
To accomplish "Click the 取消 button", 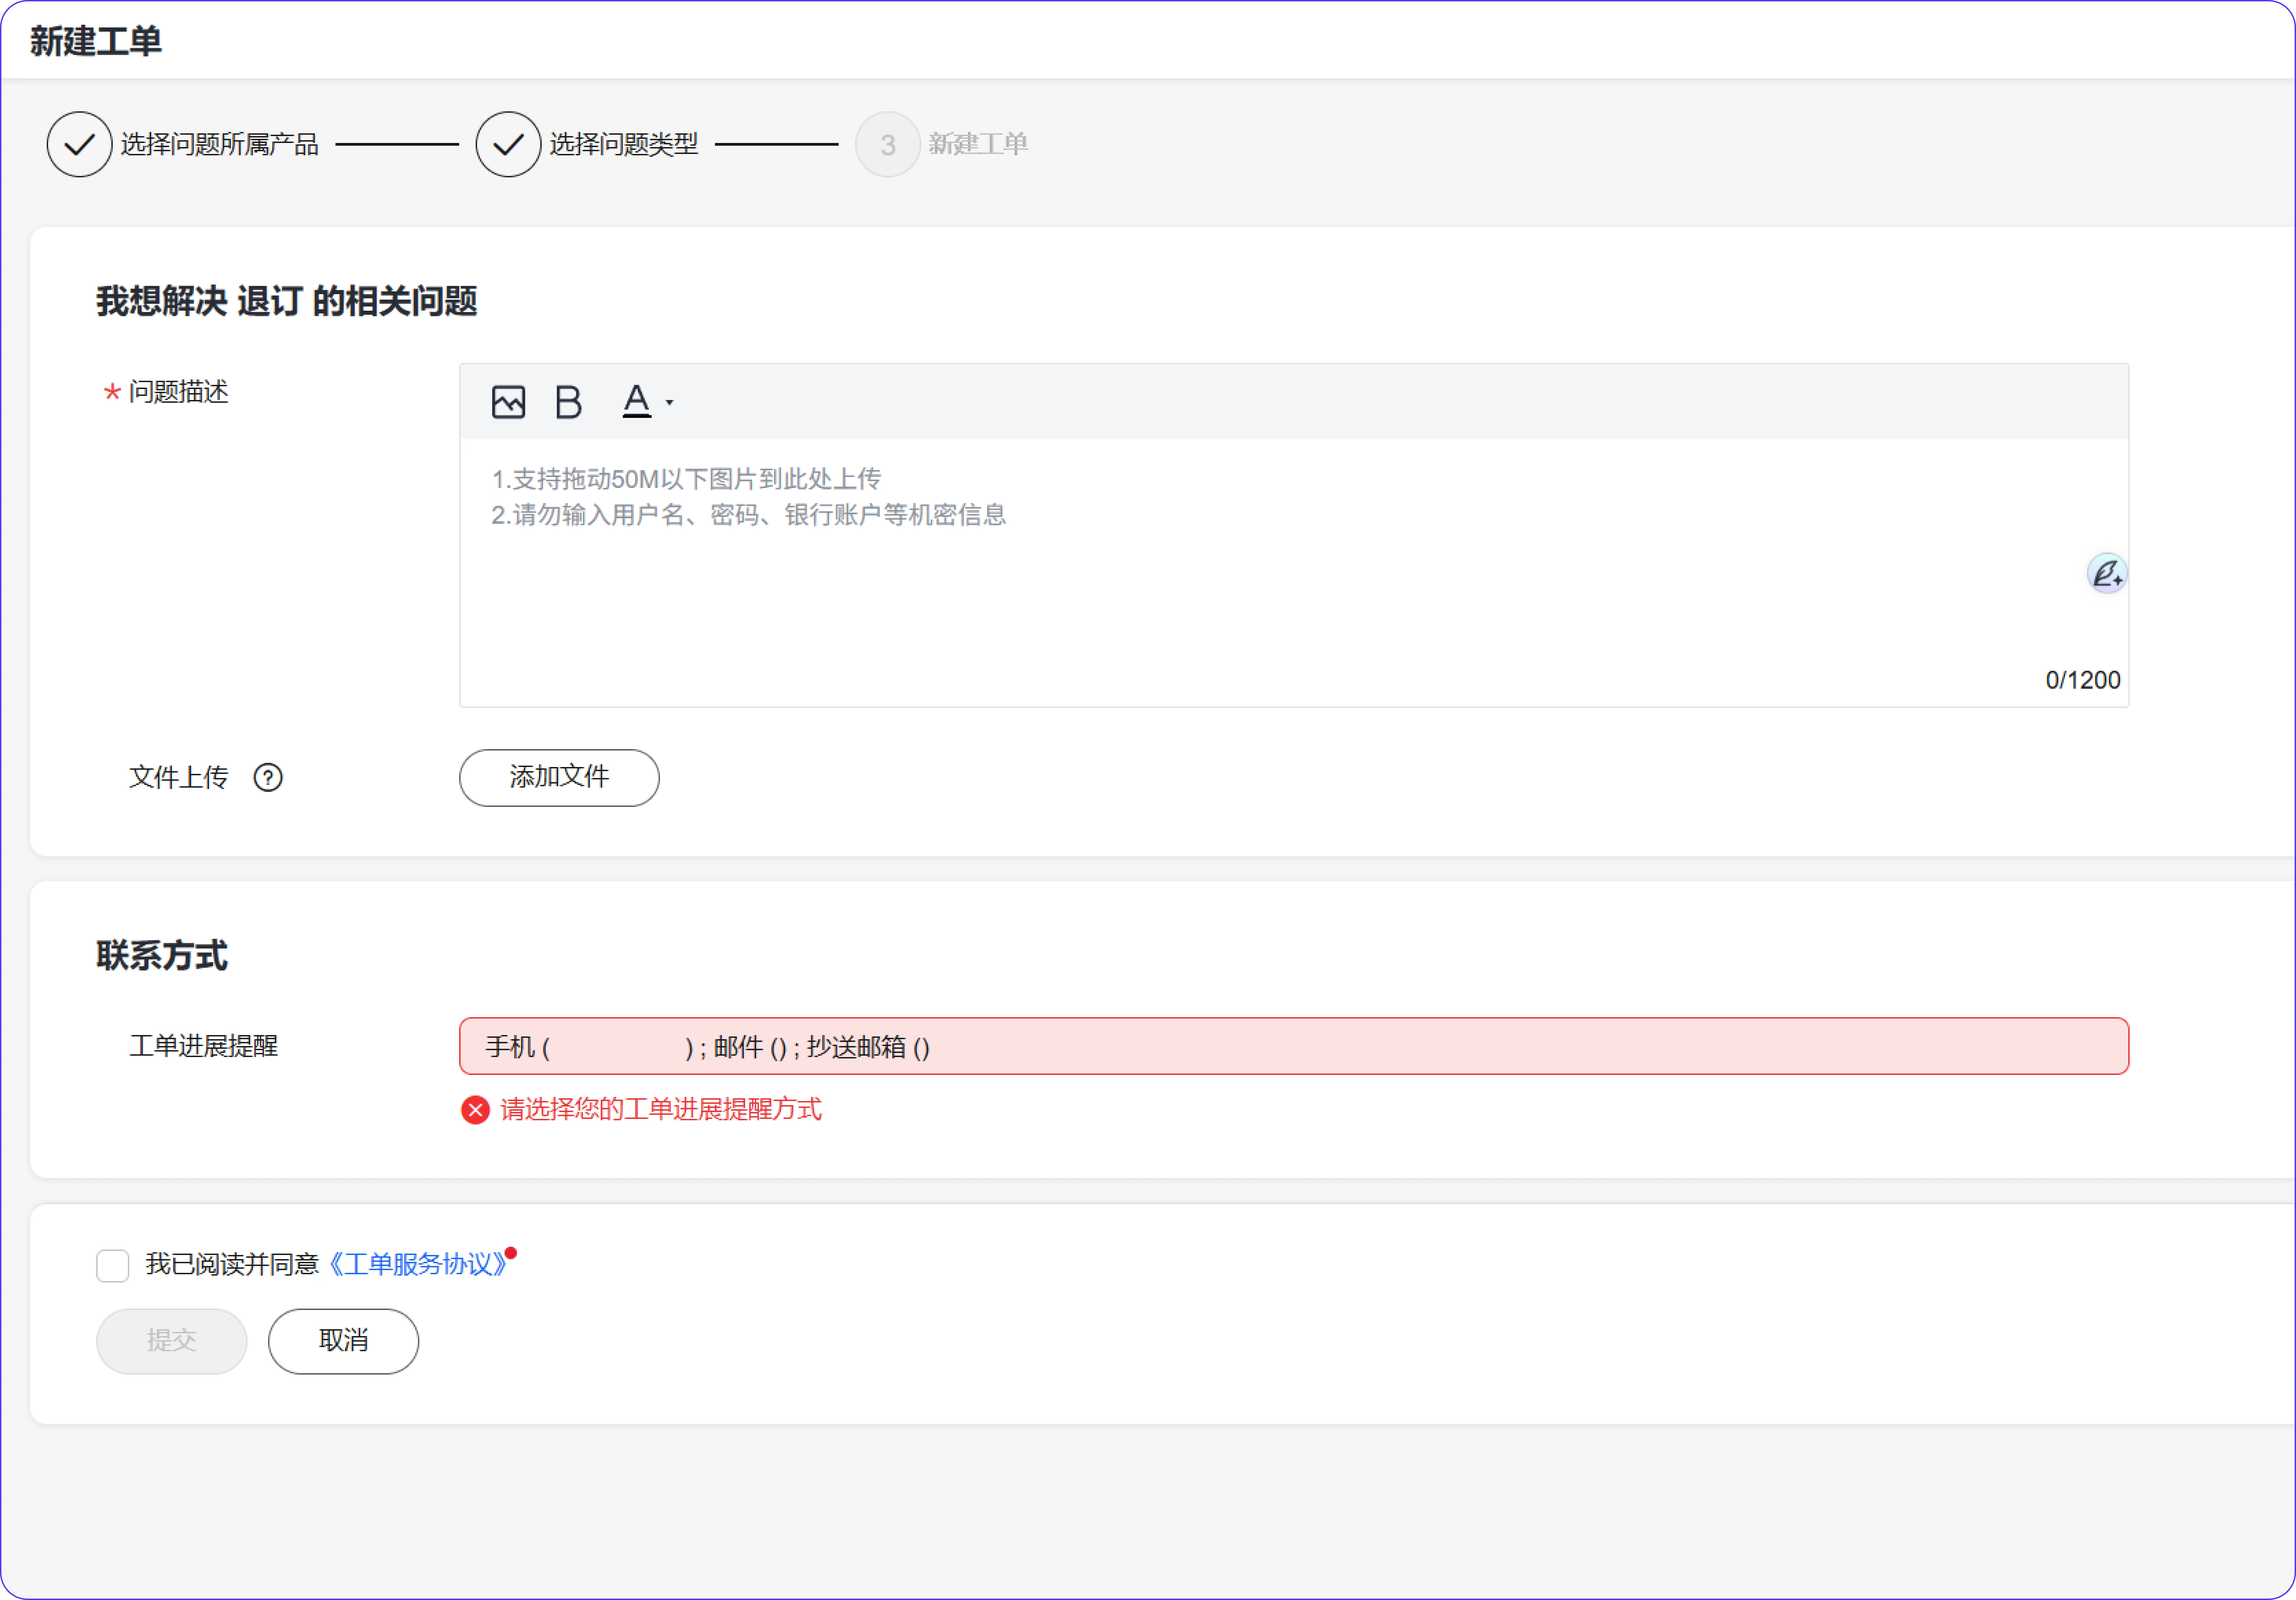I will click(x=343, y=1341).
